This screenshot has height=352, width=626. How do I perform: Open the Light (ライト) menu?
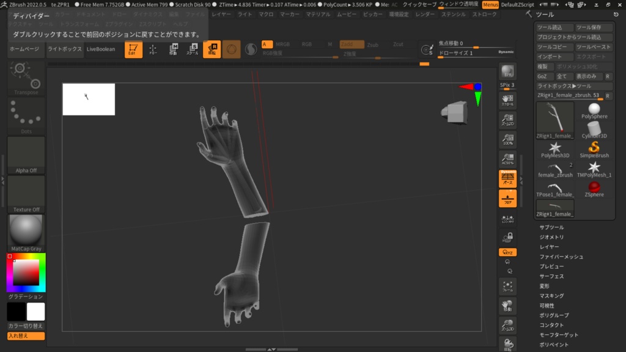click(245, 15)
